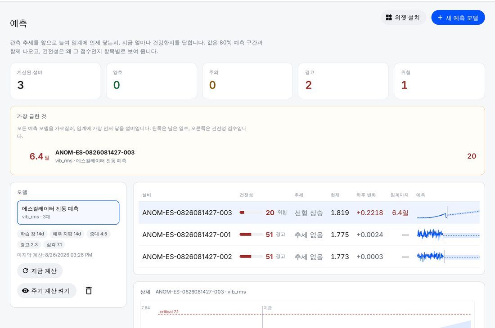Viewport: 495px width, 328px height.
Task: Click the 예측 지평 14d chip
Action: tap(67, 234)
